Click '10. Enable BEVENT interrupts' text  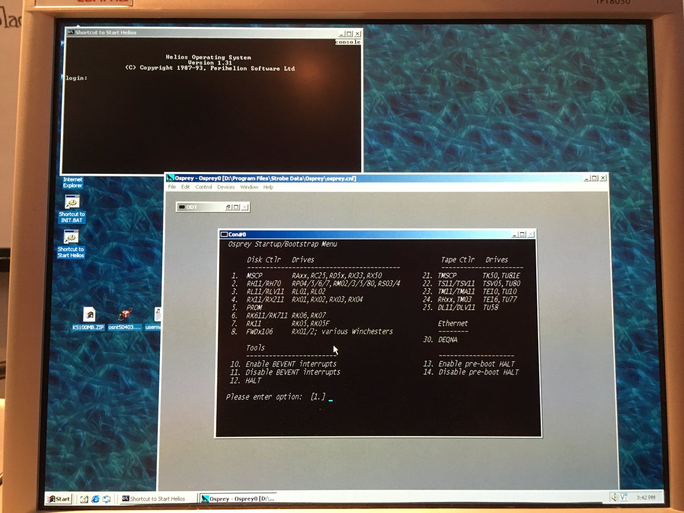[x=283, y=364]
